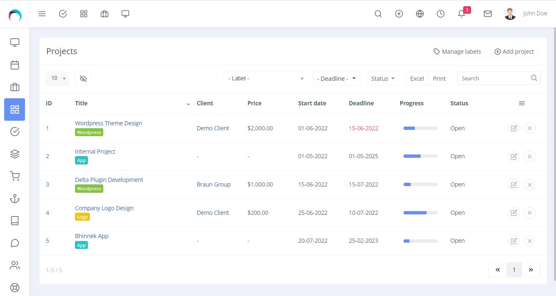Open the monitor shortcut in top bar

(125, 14)
